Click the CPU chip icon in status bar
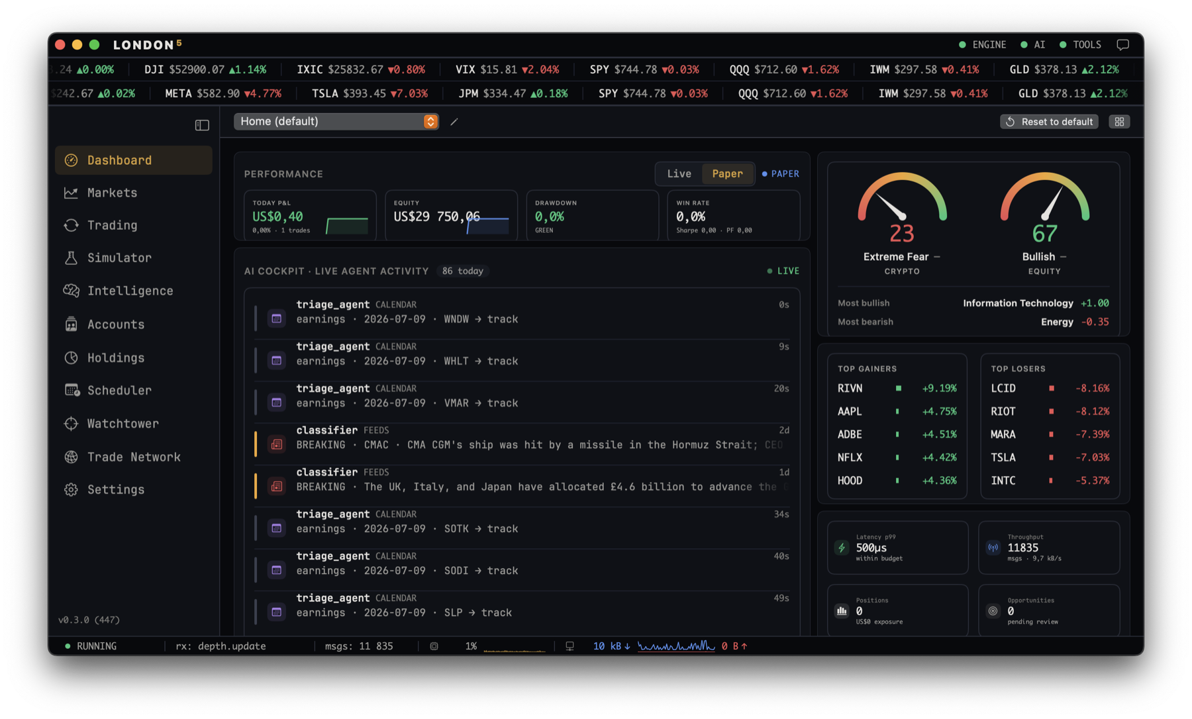Screen dimensions: 1192x719 coord(434,646)
